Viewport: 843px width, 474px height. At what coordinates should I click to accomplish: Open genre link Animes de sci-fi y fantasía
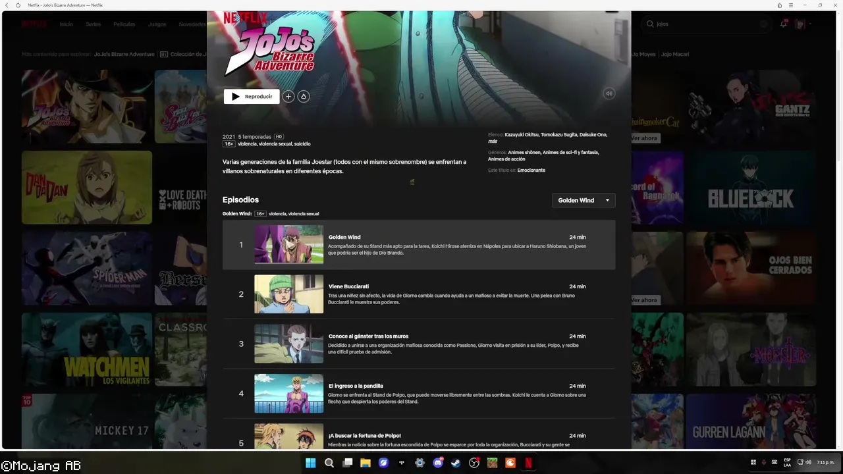[x=572, y=152]
